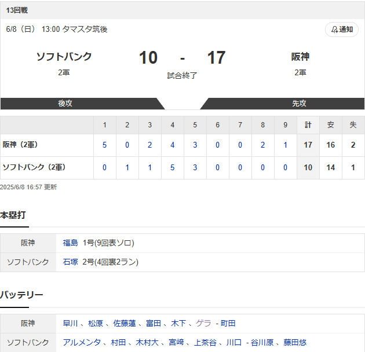Open ソフトバンク 9th inning score 0

(x=285, y=167)
